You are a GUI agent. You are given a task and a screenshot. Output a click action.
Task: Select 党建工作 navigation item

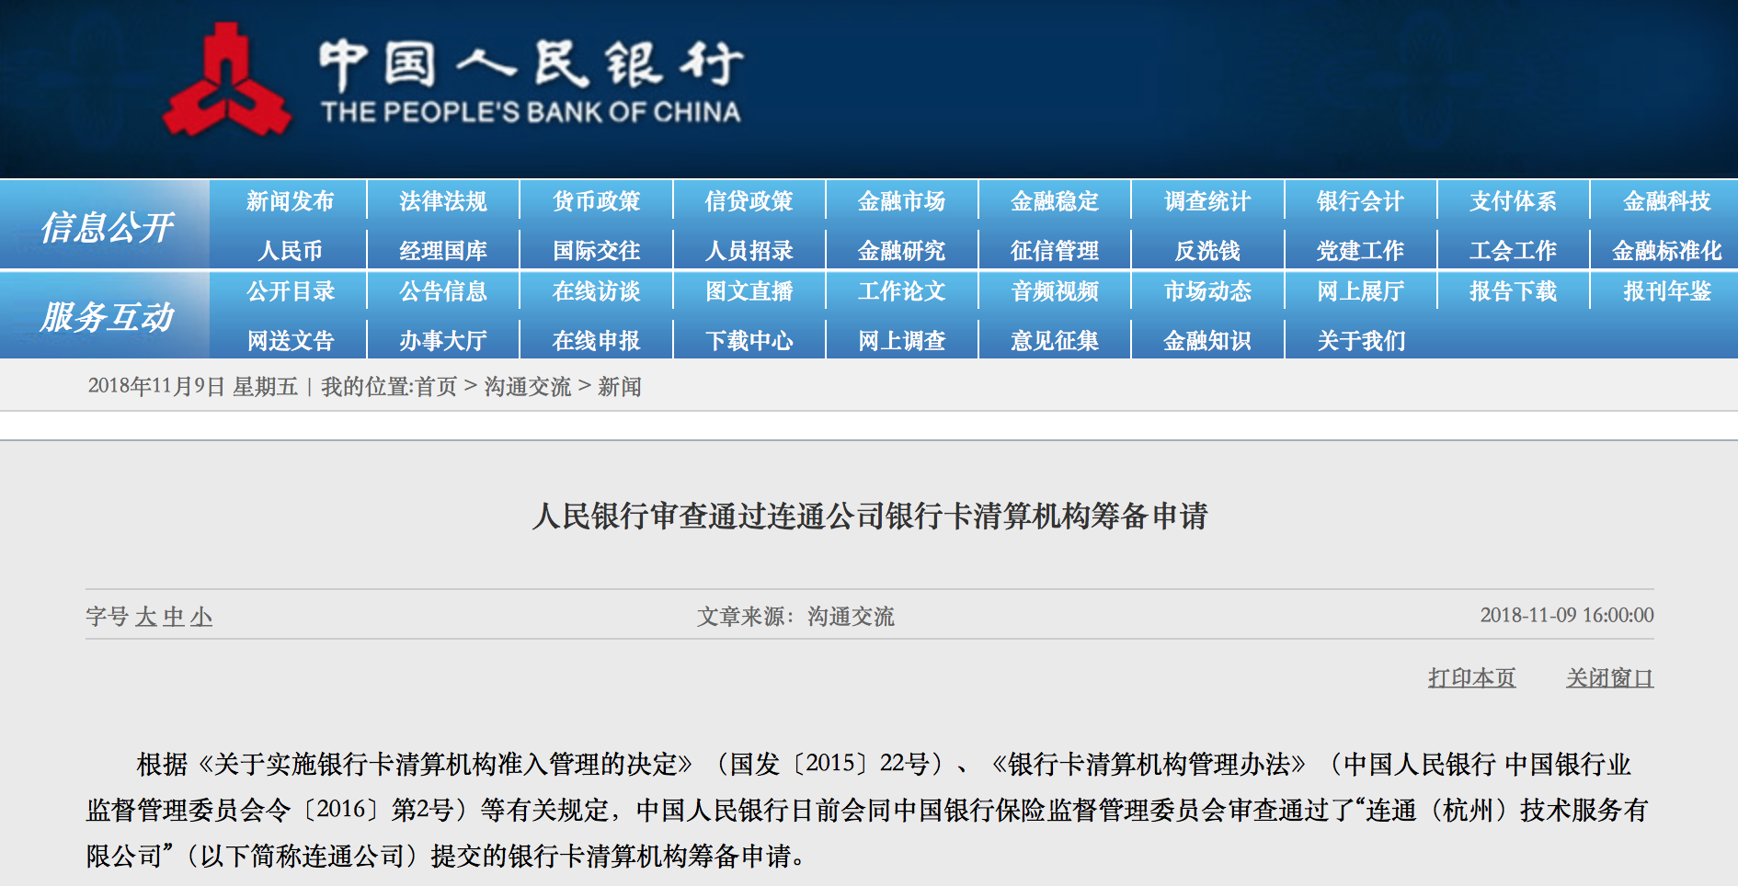1360,250
